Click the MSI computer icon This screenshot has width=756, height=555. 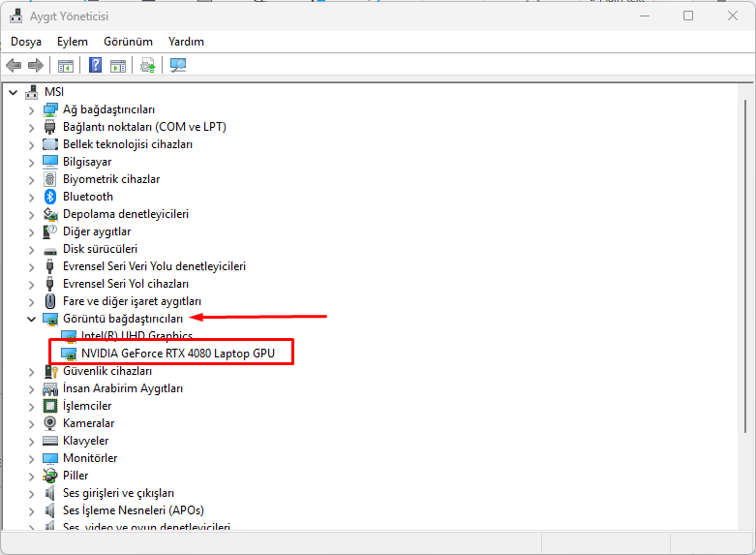click(32, 92)
